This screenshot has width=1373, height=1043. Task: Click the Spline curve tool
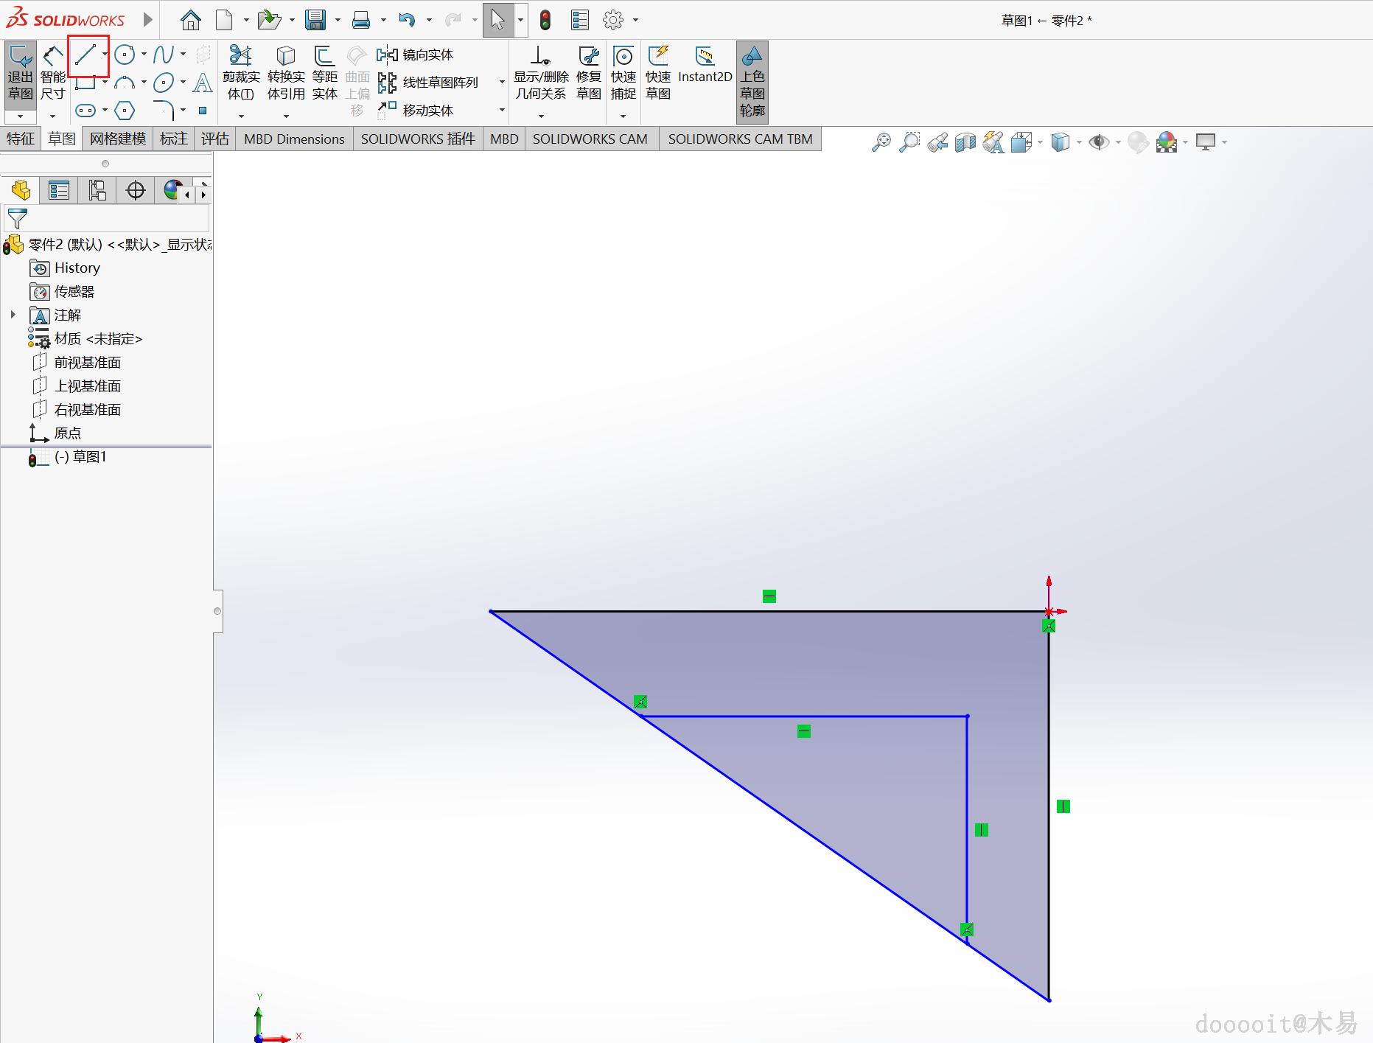click(163, 55)
